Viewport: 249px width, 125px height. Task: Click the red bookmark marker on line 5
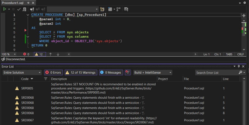click(26, 30)
